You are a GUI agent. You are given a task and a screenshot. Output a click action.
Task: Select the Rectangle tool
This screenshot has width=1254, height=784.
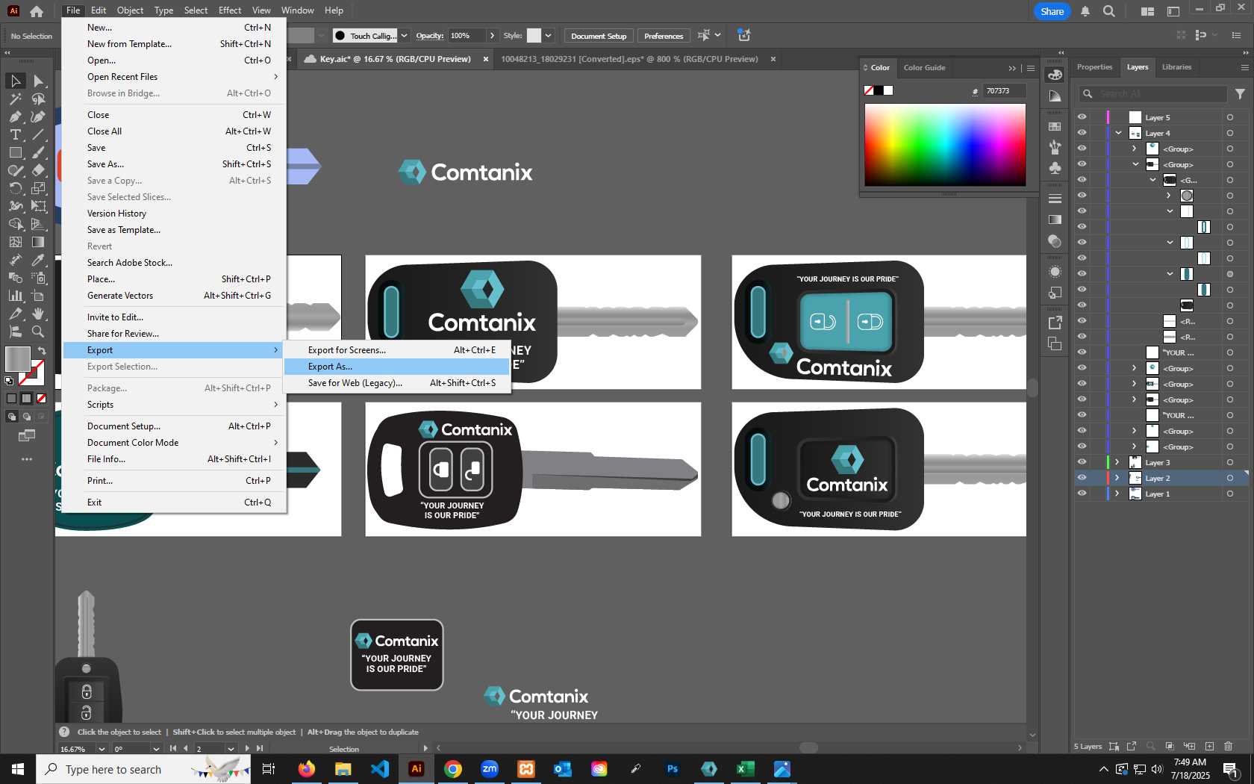pyautogui.click(x=15, y=152)
